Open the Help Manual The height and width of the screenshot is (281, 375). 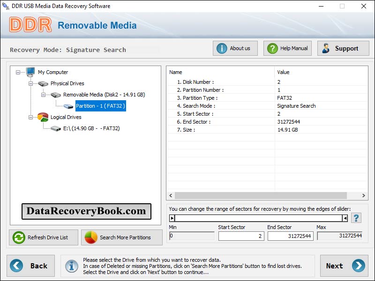(x=287, y=48)
